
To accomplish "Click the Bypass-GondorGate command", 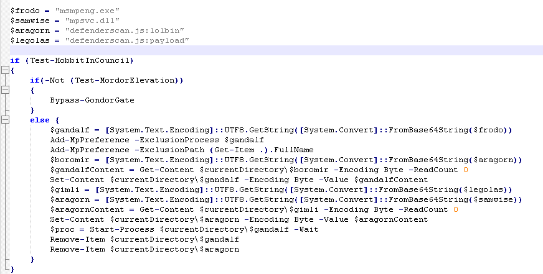I will point(92,101).
